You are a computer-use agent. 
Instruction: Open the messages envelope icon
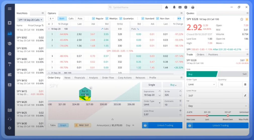click(x=180, y=7)
